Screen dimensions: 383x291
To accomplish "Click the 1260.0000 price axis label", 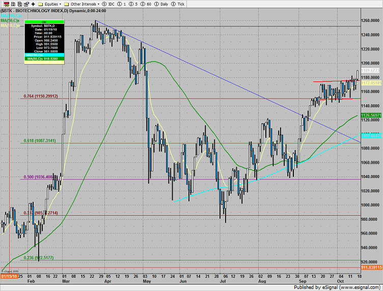I will click(x=370, y=20).
